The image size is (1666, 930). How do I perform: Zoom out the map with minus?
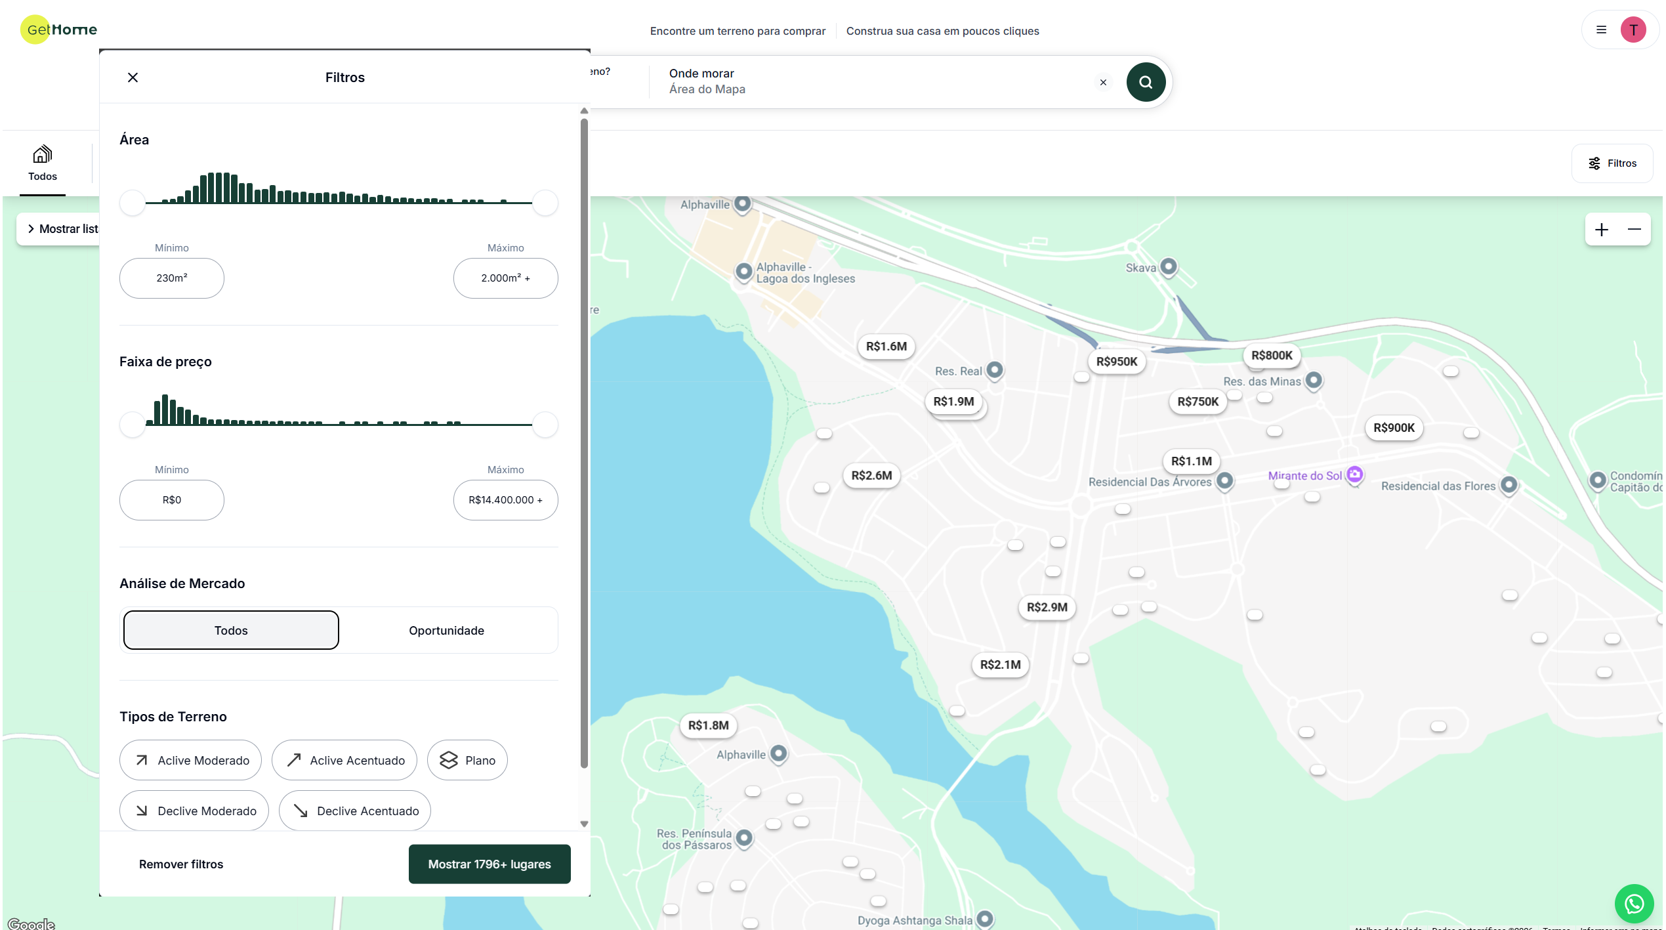tap(1634, 229)
